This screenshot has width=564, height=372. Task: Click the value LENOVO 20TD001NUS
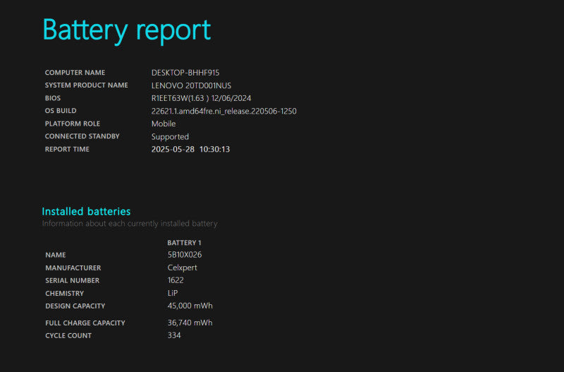[191, 85]
